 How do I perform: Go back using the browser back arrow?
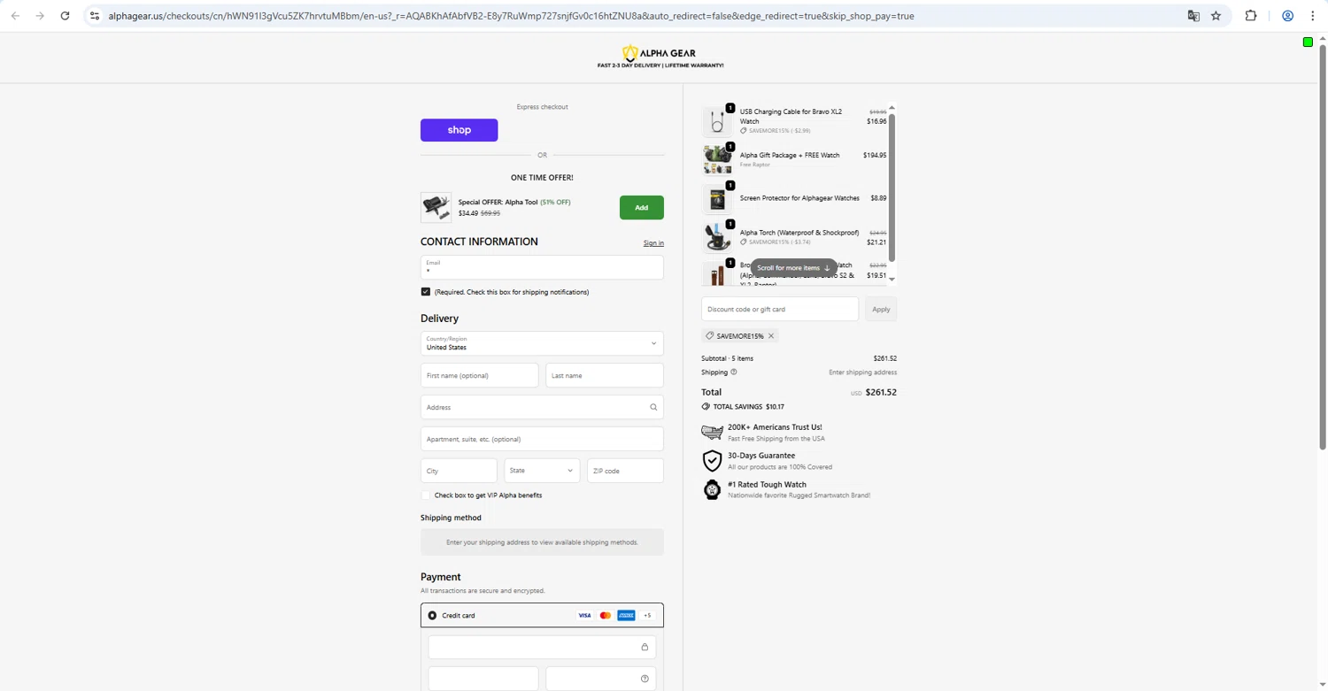click(x=15, y=16)
